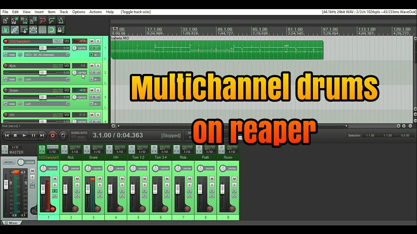Select the batteria.MID item in arrange view
417x234 pixels.
217,50
